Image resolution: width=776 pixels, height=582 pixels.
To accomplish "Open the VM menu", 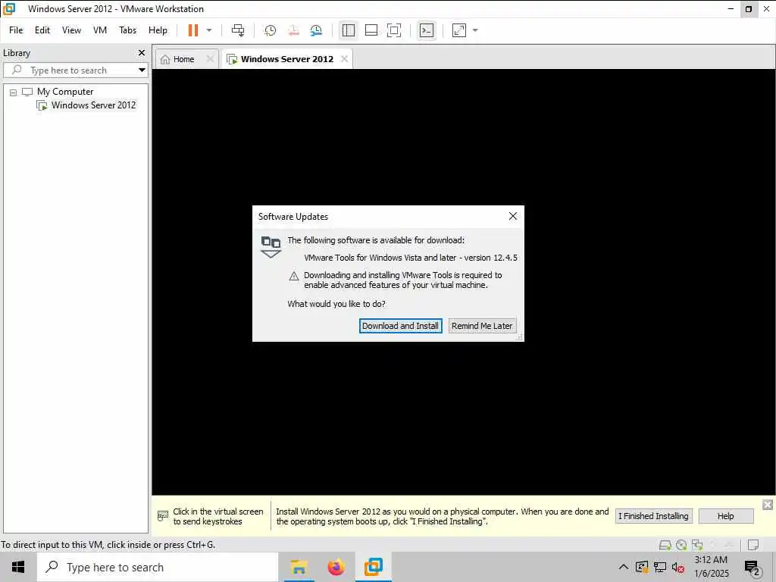I will (x=100, y=30).
